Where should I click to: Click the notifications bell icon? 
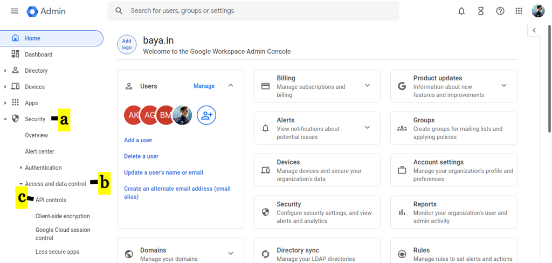(461, 11)
